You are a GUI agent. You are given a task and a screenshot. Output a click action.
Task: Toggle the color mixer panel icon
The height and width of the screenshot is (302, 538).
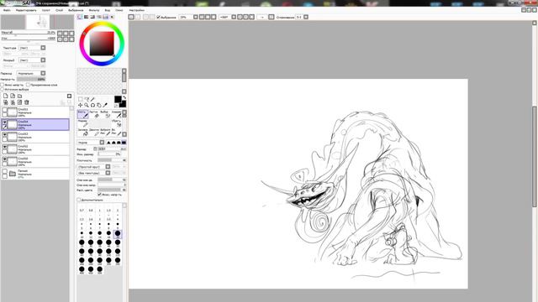pos(99,17)
